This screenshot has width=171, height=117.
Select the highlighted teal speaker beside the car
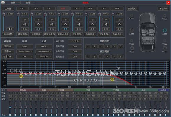165,30
